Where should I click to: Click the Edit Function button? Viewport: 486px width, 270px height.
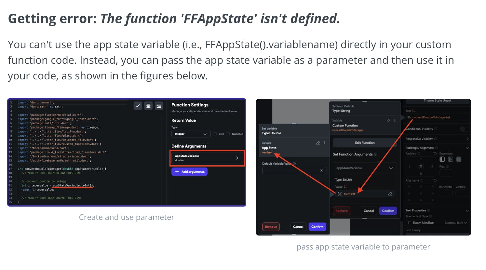(x=365, y=143)
